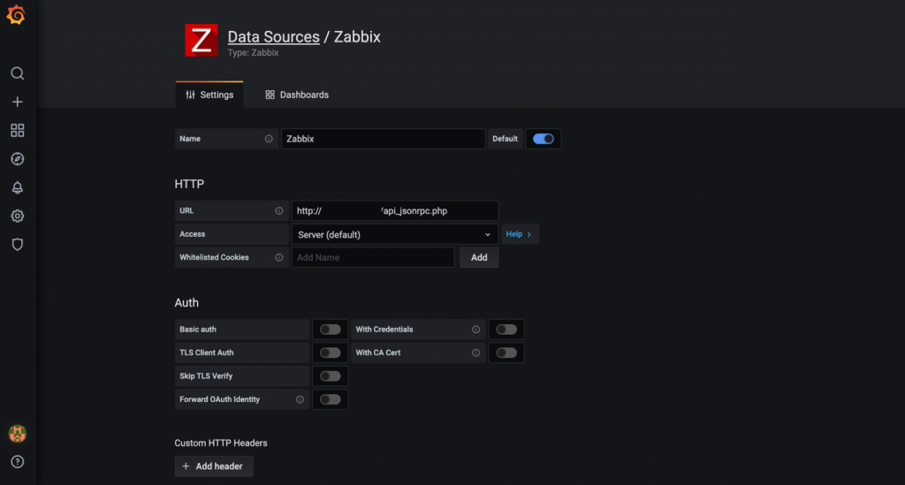Open the Alerting bell icon

coord(17,187)
